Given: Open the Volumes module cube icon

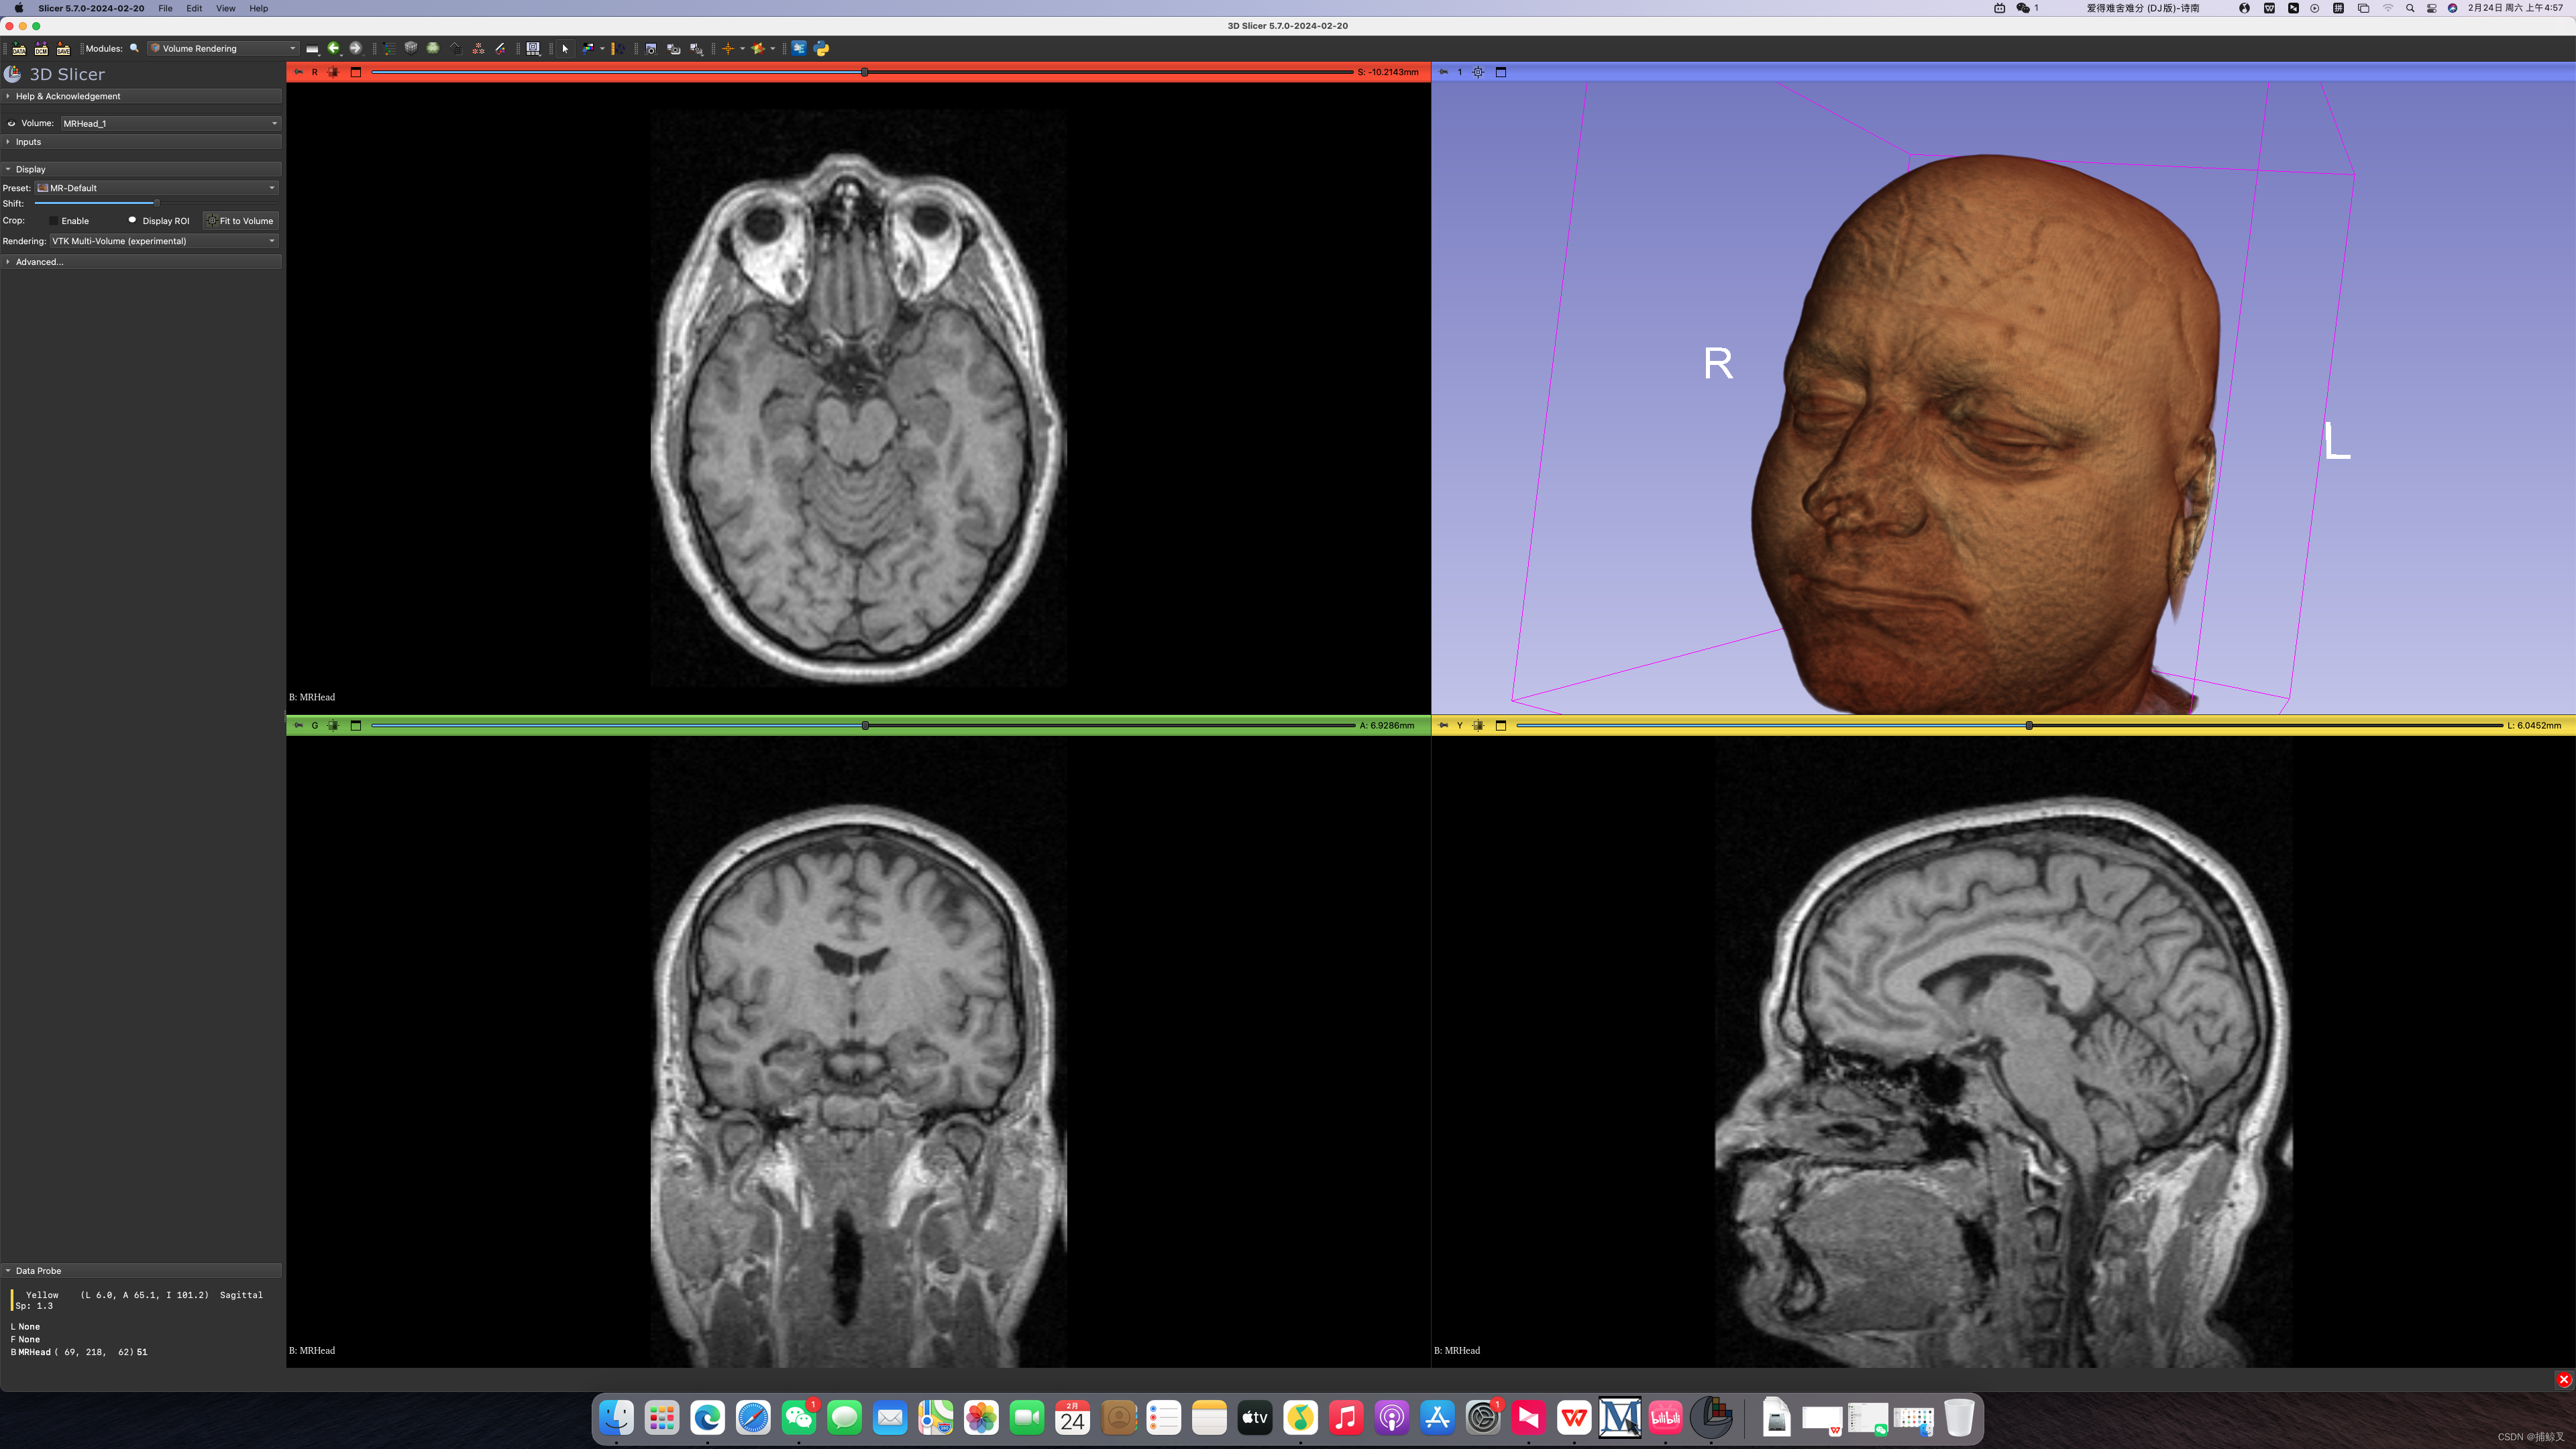Looking at the screenshot, I should tap(411, 48).
